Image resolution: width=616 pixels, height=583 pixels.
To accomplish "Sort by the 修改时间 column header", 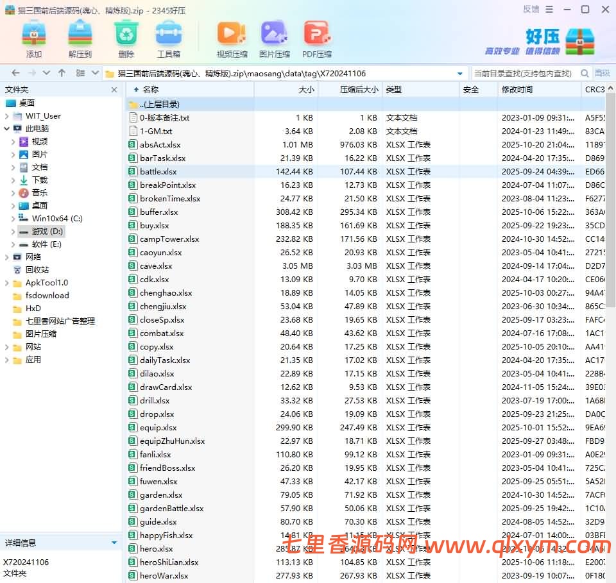I will (x=517, y=90).
